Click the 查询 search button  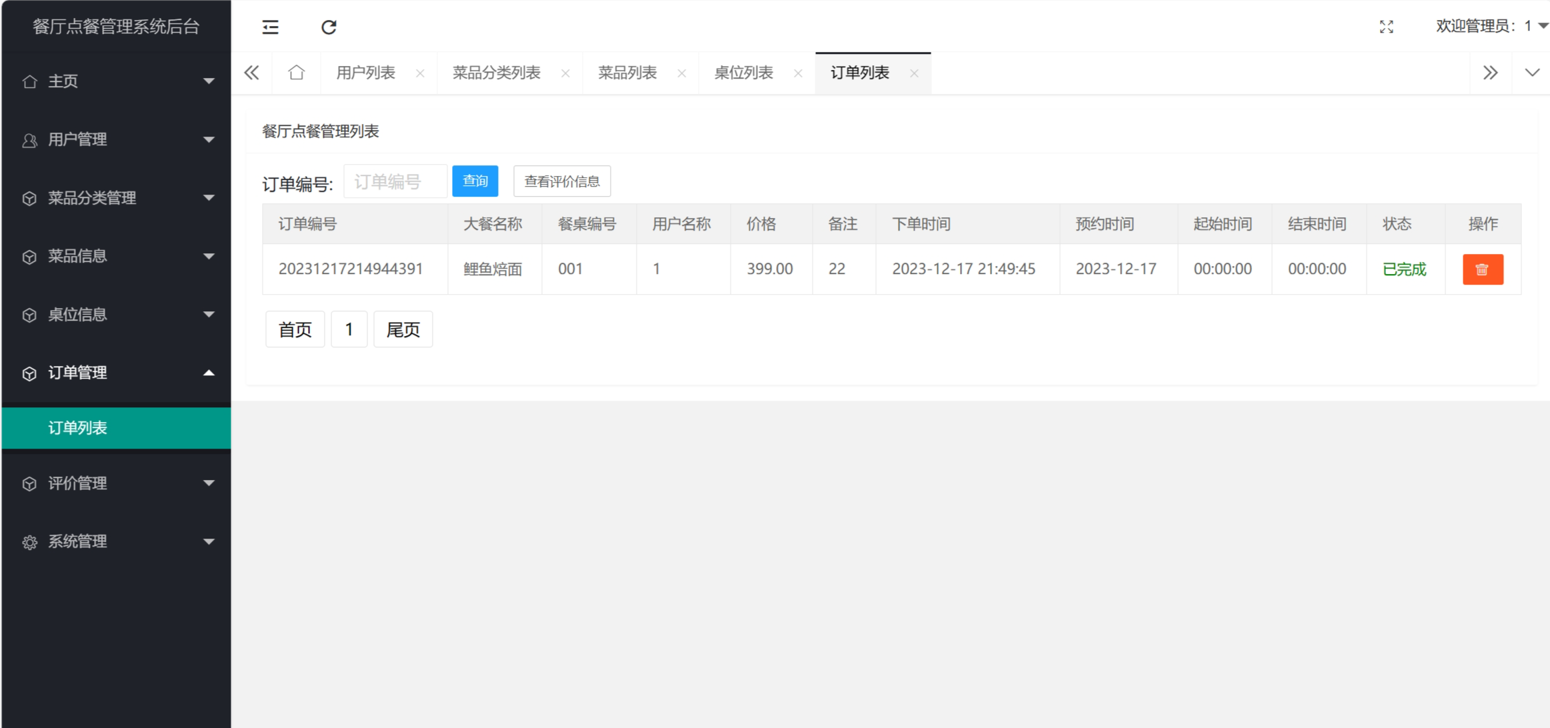pyautogui.click(x=475, y=181)
